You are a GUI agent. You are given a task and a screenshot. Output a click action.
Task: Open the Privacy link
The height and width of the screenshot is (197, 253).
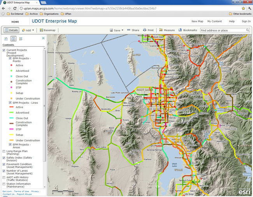35,191
